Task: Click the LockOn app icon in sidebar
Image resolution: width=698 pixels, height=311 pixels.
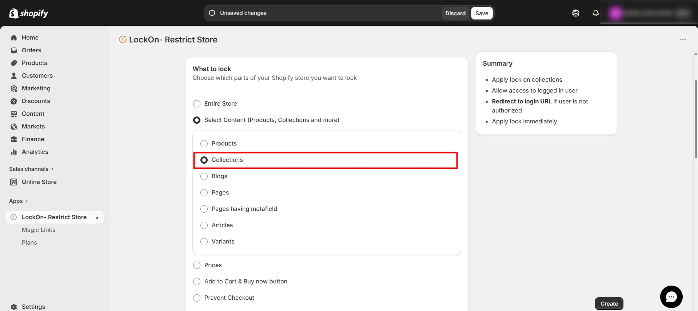Action: coord(14,217)
